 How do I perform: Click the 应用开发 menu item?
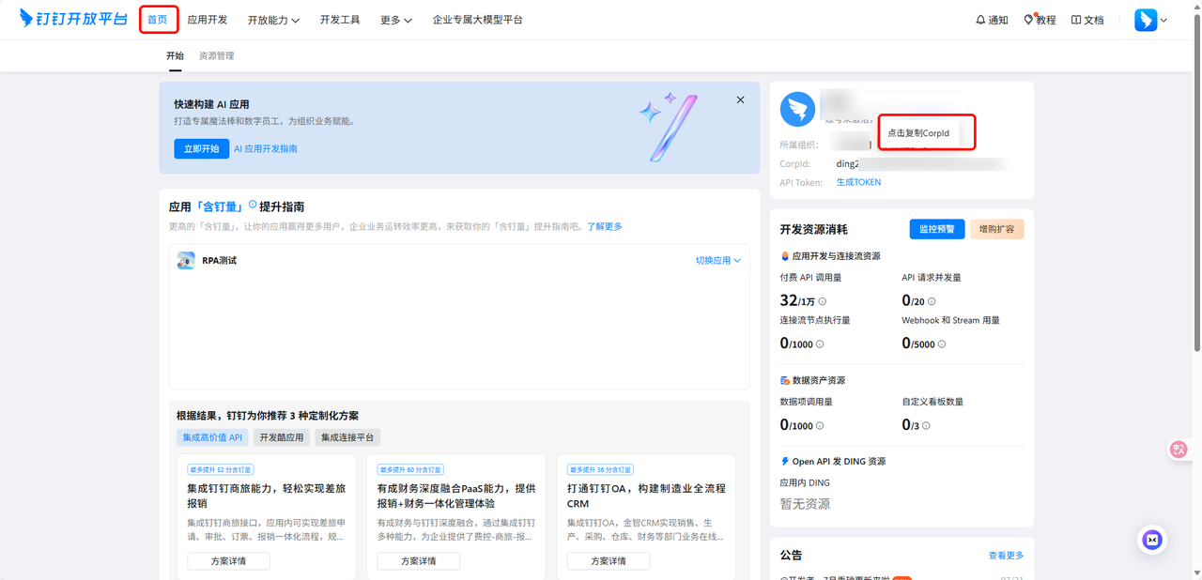207,19
